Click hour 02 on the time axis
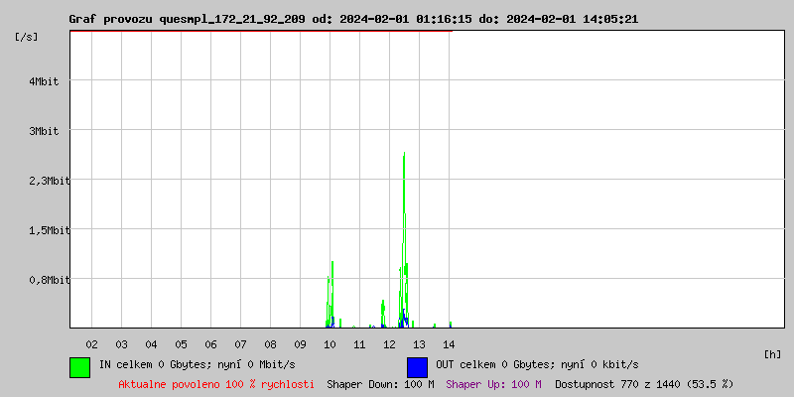Screen dimensions: 794x397 [91, 344]
